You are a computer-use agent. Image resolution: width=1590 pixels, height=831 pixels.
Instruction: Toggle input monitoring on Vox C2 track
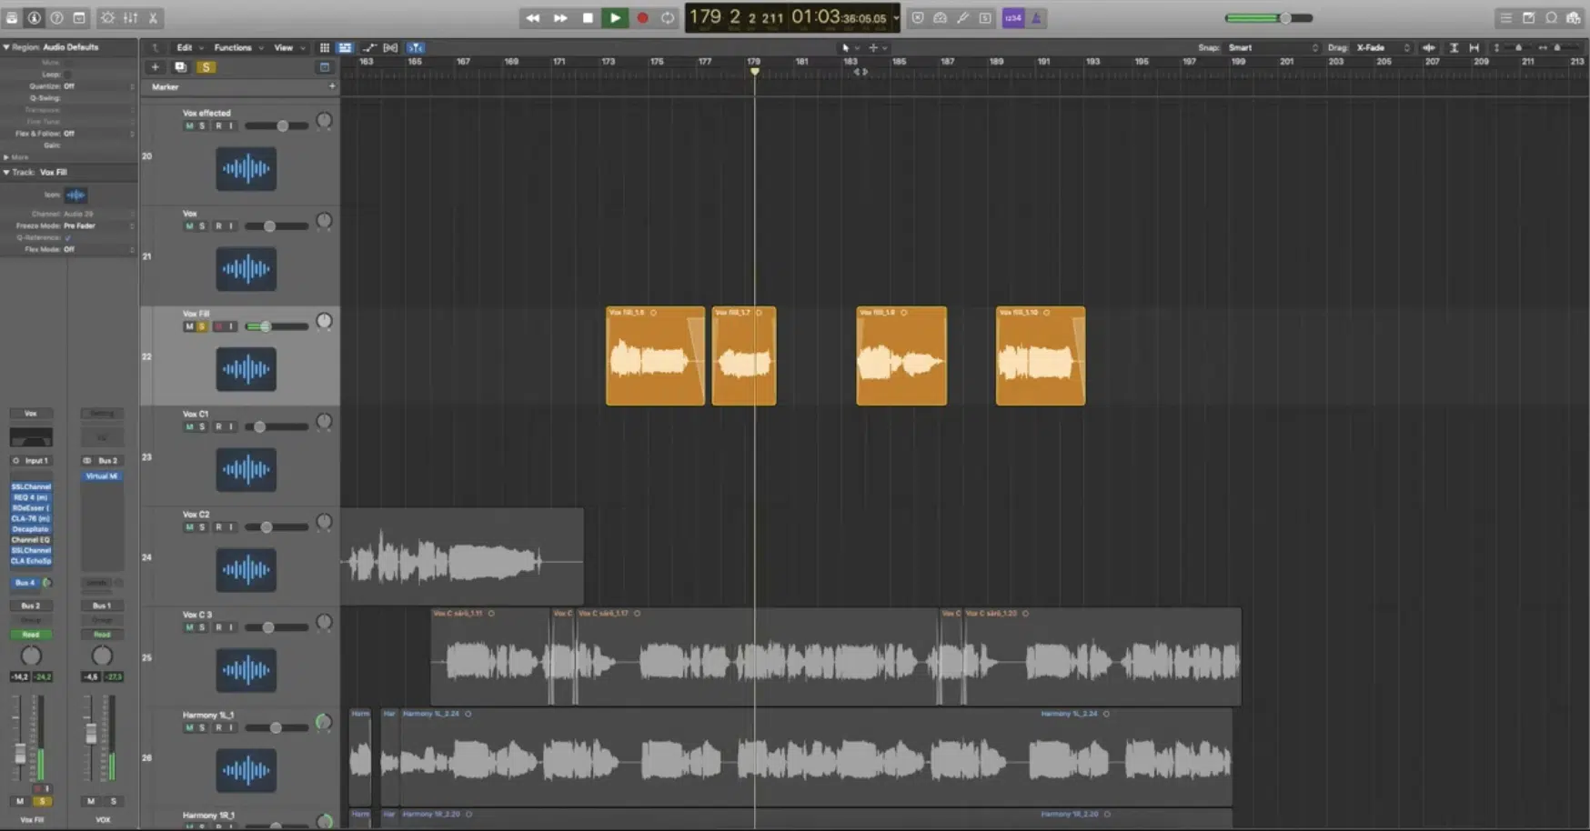(x=231, y=526)
